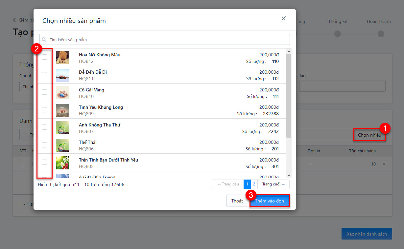Focus the Tìm kiếm sản phẩm search field
This screenshot has width=404, height=249.
165,40
